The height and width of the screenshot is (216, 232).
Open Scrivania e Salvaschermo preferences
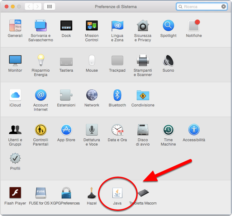(41, 25)
